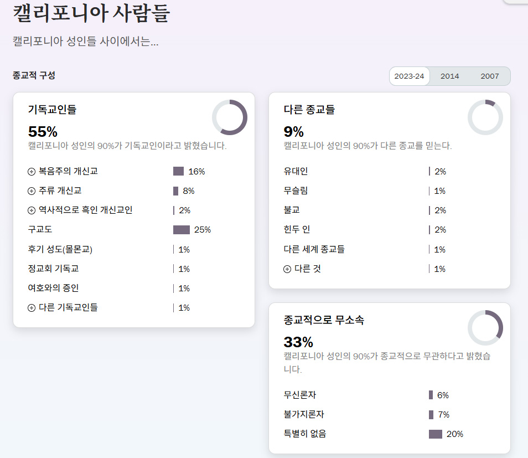Click the 복음주의 개신교 16% bar
The width and height of the screenshot is (528, 458).
point(178,172)
